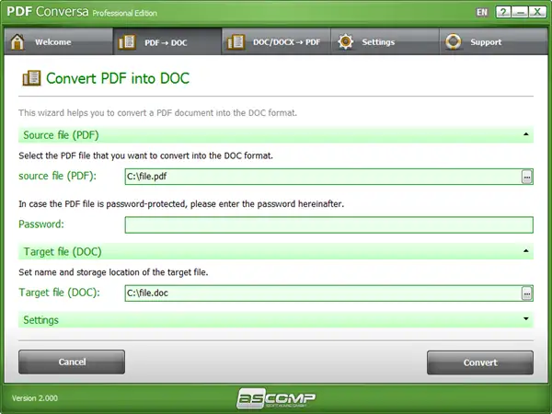Click the 'source file (PDF):' label
This screenshot has height=414, width=552.
pyautogui.click(x=57, y=176)
